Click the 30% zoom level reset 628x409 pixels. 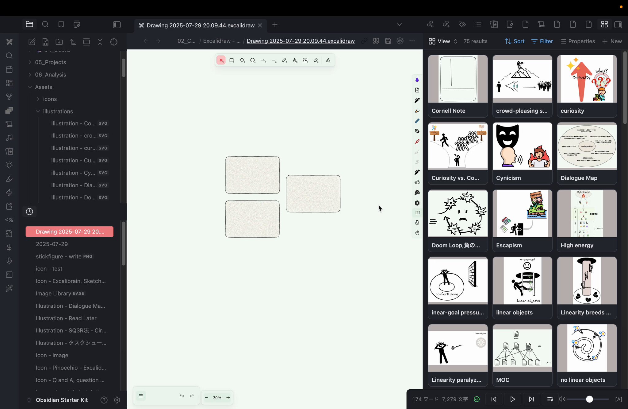point(217,398)
